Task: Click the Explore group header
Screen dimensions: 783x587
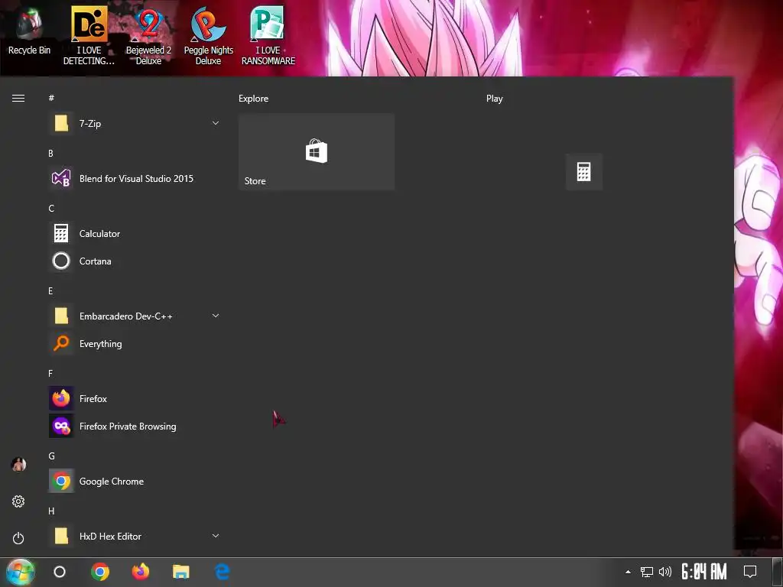Action: 253,99
